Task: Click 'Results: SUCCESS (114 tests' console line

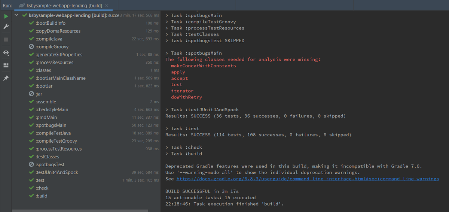Action: [x=258, y=135]
